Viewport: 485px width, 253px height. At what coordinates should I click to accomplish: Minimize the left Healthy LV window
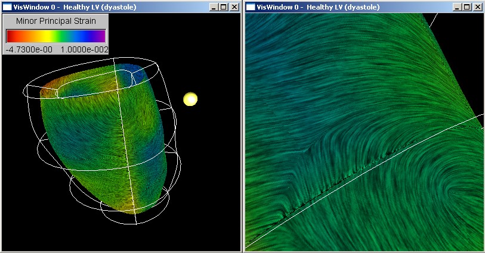[x=213, y=7]
